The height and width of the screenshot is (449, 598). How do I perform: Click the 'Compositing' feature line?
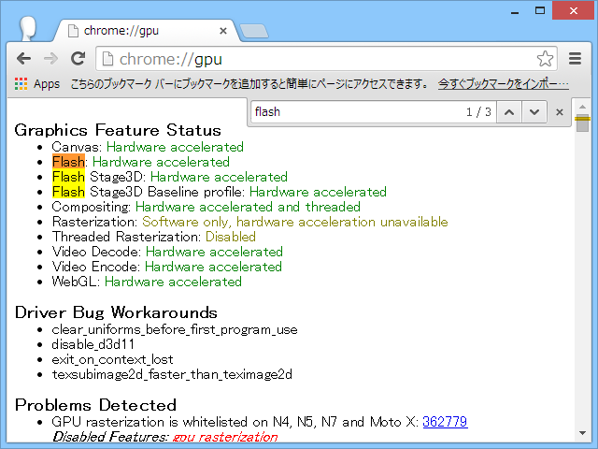[x=206, y=207]
